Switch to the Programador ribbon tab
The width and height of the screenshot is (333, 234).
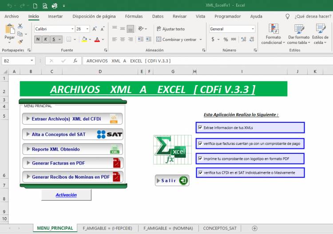227,16
